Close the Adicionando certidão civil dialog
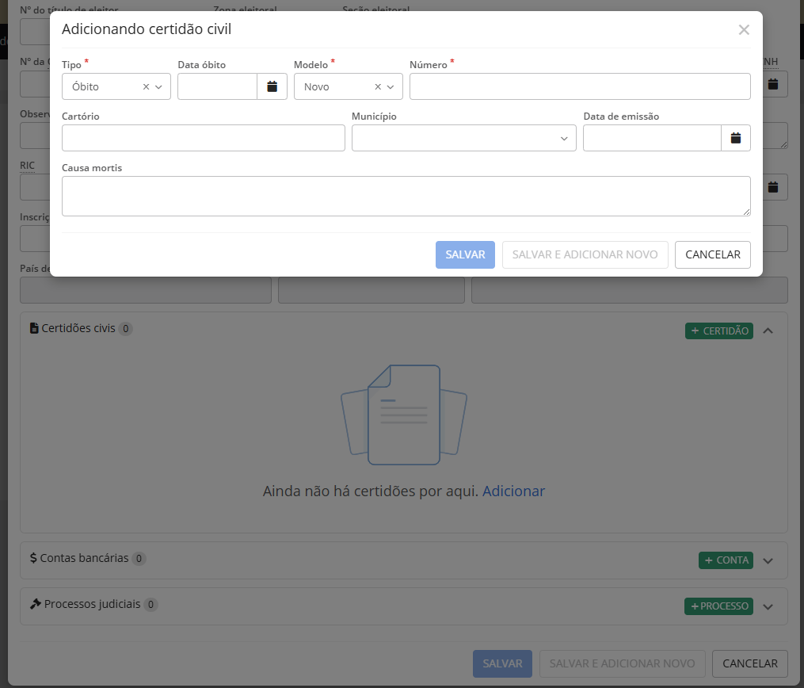Viewport: 804px width, 688px height. coord(743,30)
